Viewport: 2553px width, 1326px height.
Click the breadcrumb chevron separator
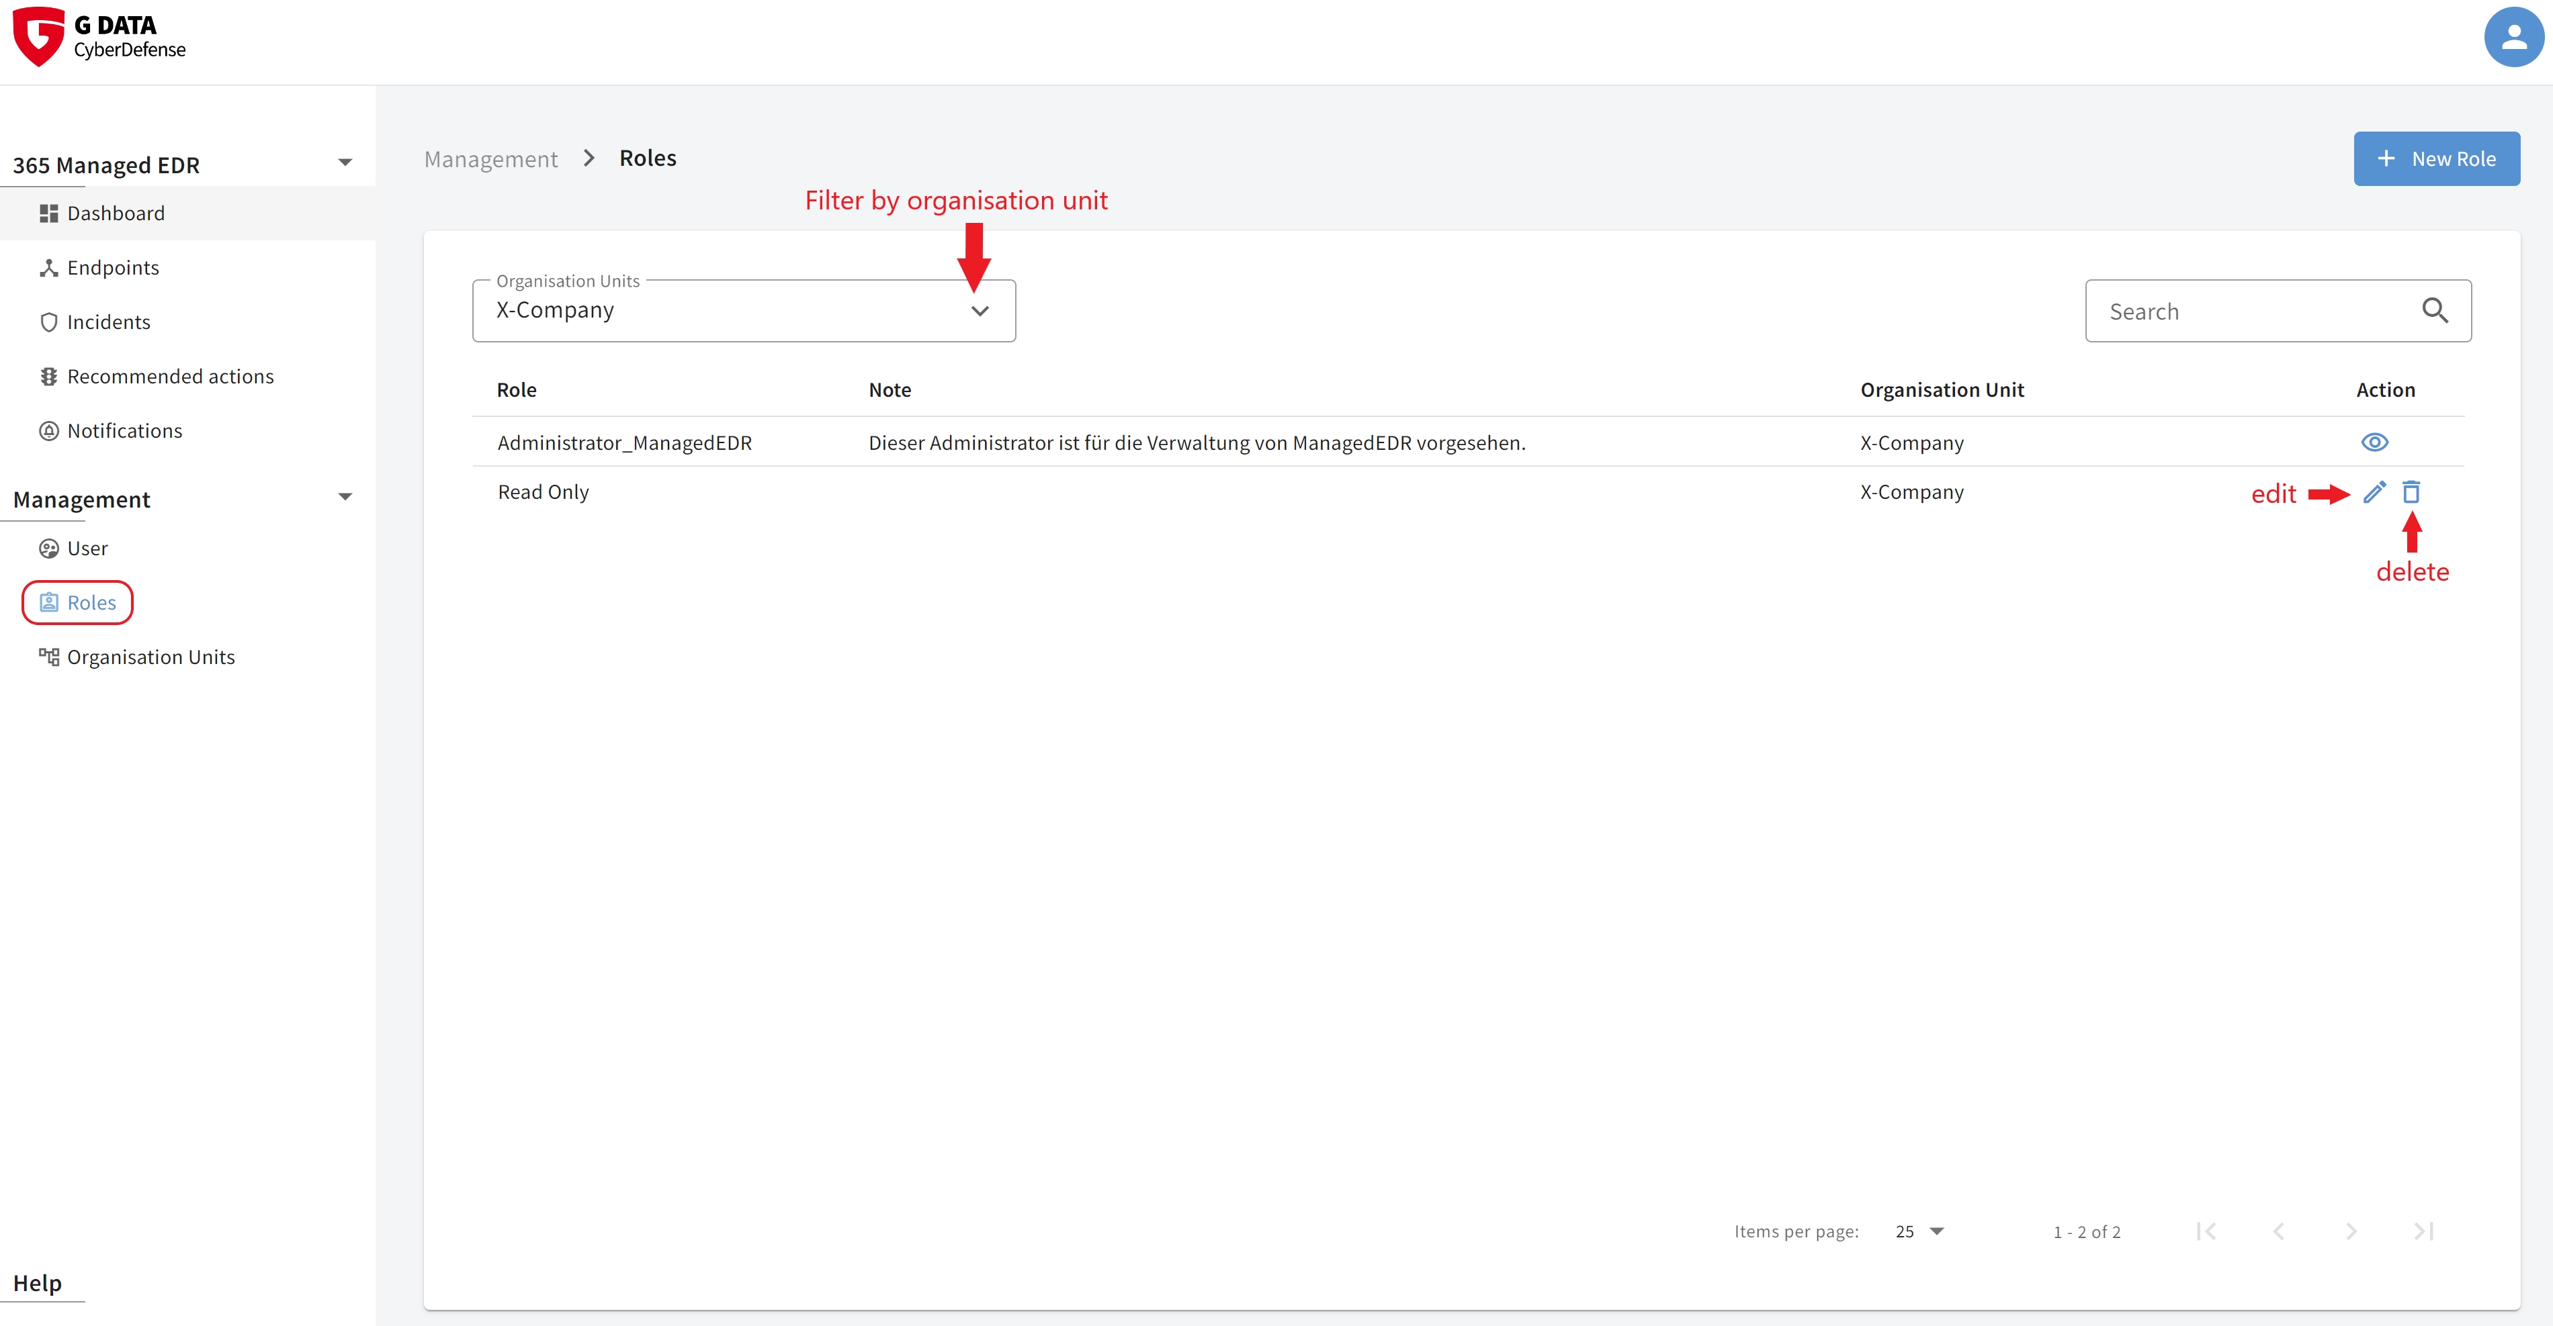589,158
